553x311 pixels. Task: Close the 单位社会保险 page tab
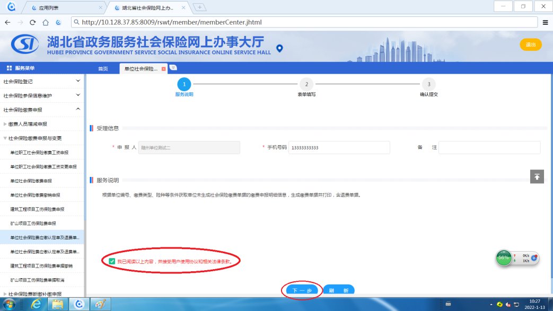click(x=164, y=69)
